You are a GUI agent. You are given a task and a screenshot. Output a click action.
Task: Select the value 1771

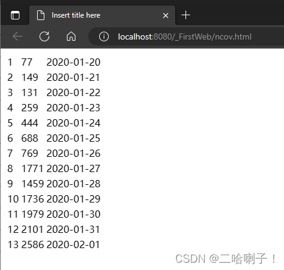[x=32, y=168]
